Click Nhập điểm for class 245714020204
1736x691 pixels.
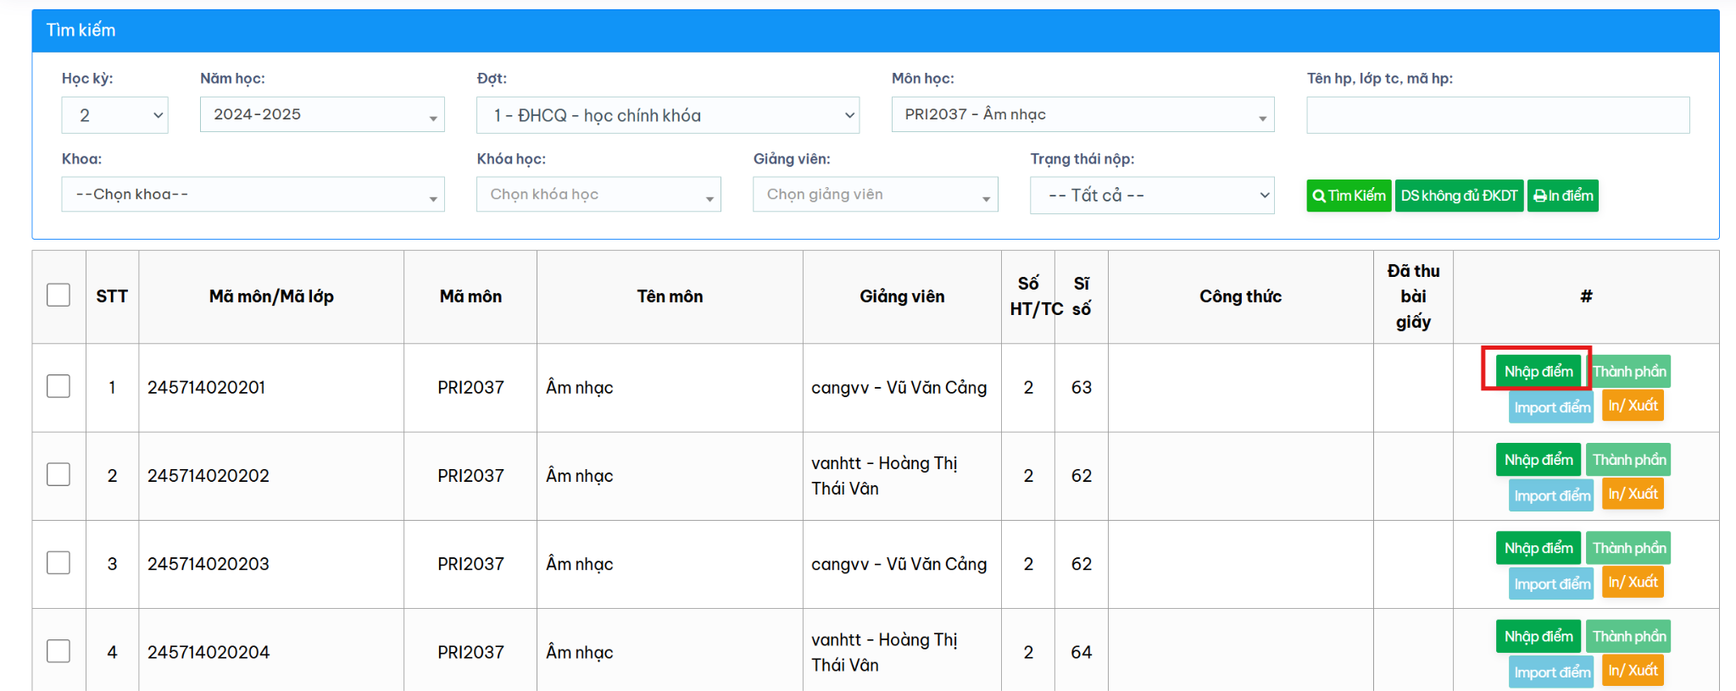pos(1538,636)
